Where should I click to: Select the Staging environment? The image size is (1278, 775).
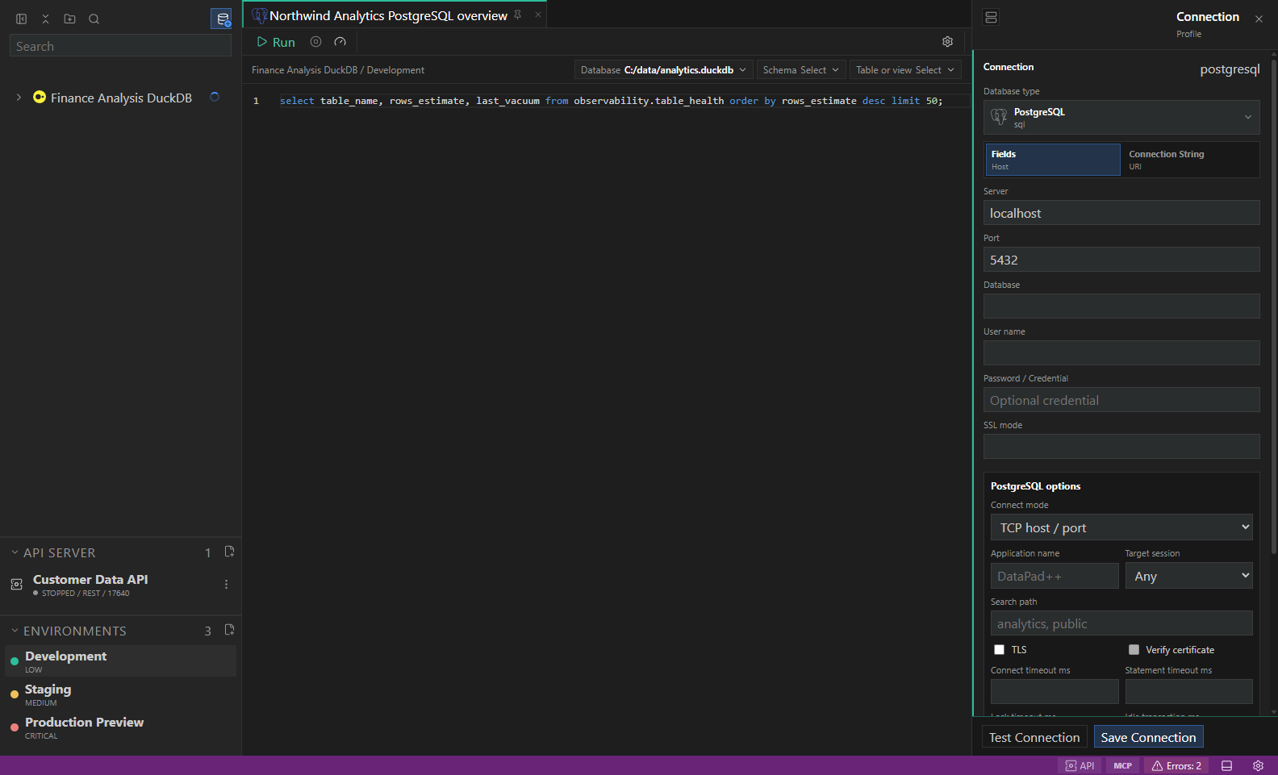pyautogui.click(x=121, y=694)
